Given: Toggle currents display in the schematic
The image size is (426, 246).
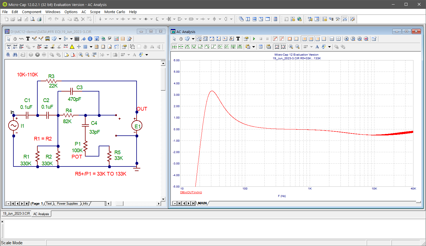Looking at the screenshot, I should (x=46, y=46).
